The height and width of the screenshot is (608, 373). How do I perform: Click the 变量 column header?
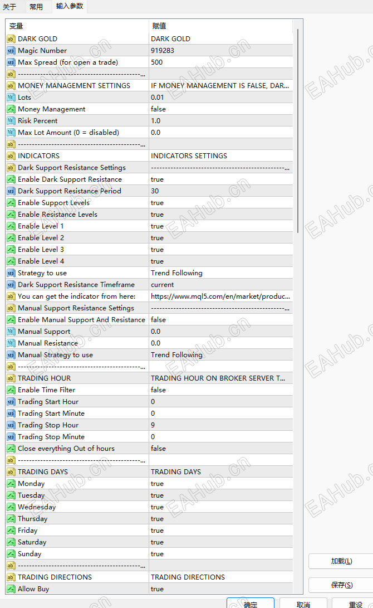tap(77, 26)
